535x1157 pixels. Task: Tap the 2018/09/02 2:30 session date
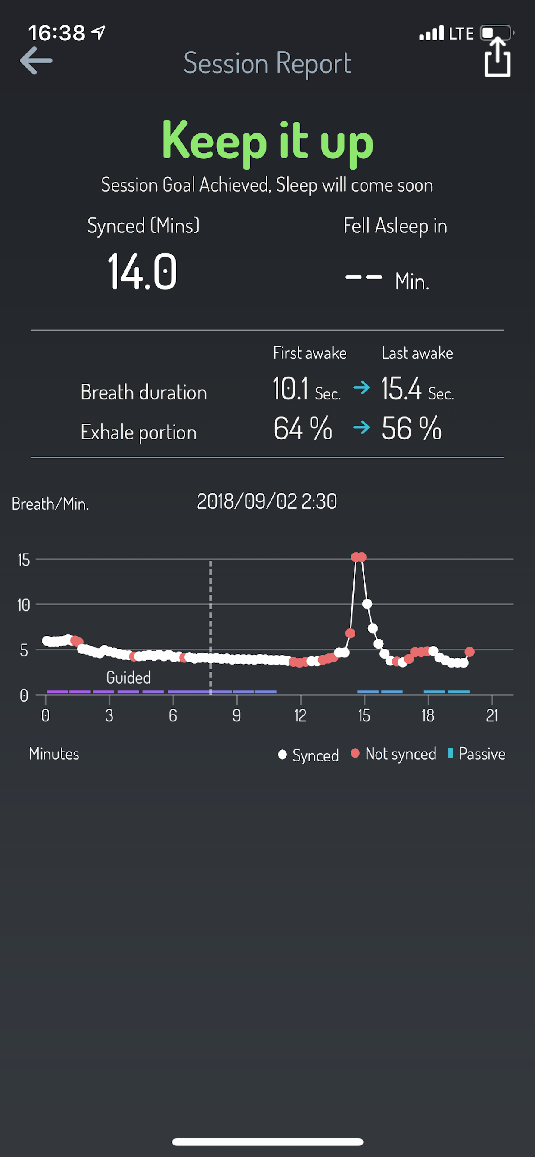pos(267,501)
